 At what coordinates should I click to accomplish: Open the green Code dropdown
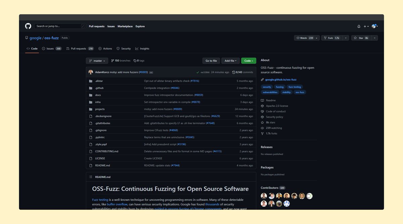(x=248, y=61)
